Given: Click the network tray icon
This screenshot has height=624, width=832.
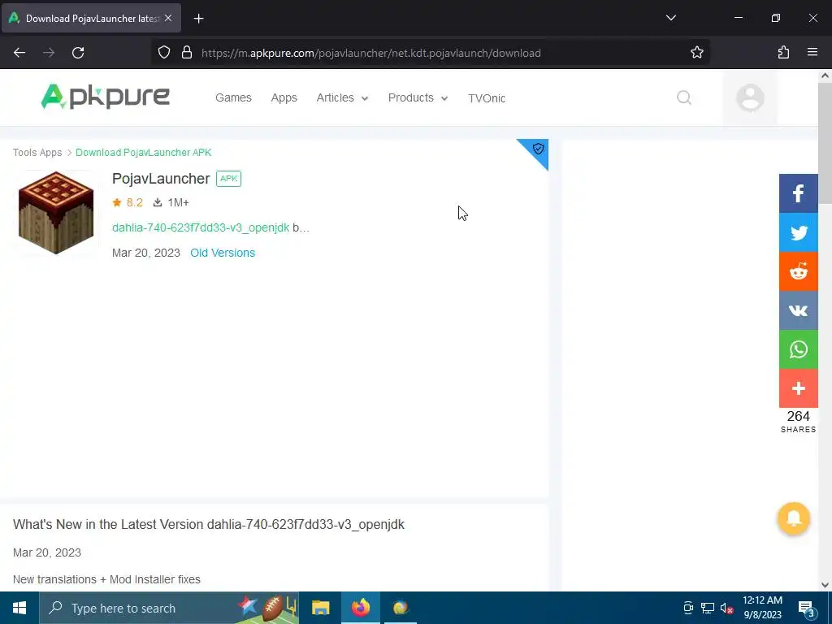Looking at the screenshot, I should pos(708,608).
